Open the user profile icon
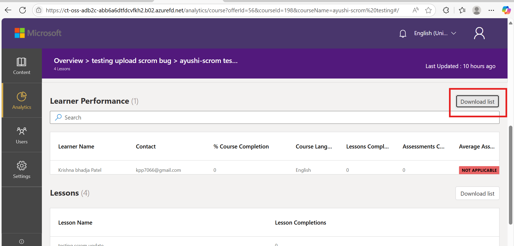Screen dimensions: 514x246 pyautogui.click(x=479, y=33)
